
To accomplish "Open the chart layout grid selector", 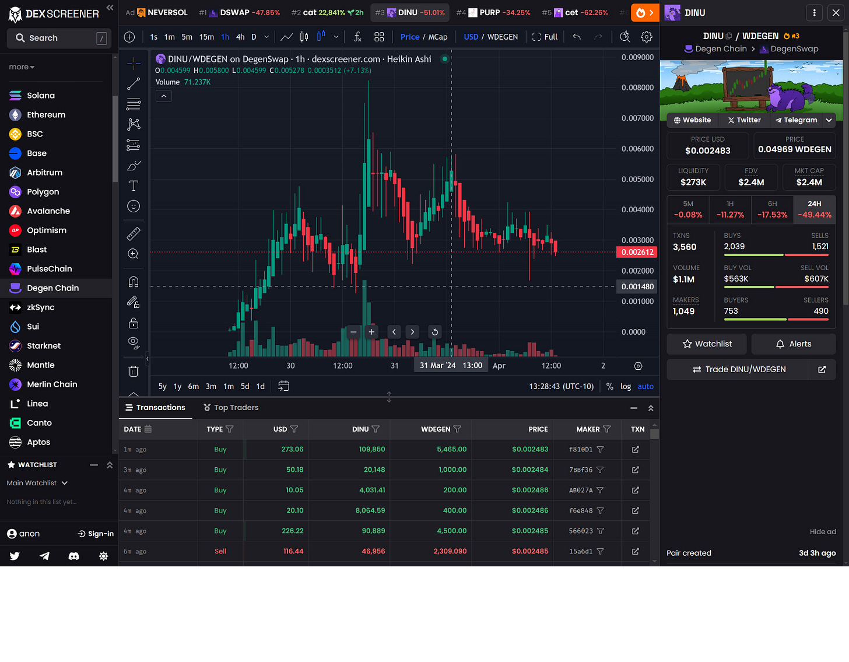I will 379,37.
